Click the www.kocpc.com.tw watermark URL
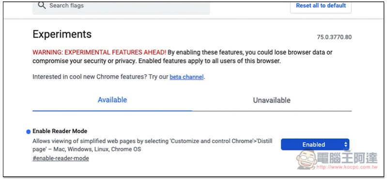Viewport: 387px width, 179px height. [x=346, y=167]
